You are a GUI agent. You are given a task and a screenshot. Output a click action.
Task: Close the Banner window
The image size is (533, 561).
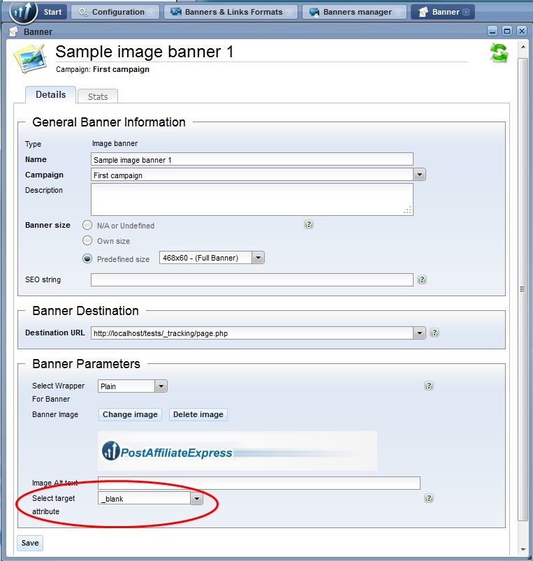[x=522, y=31]
